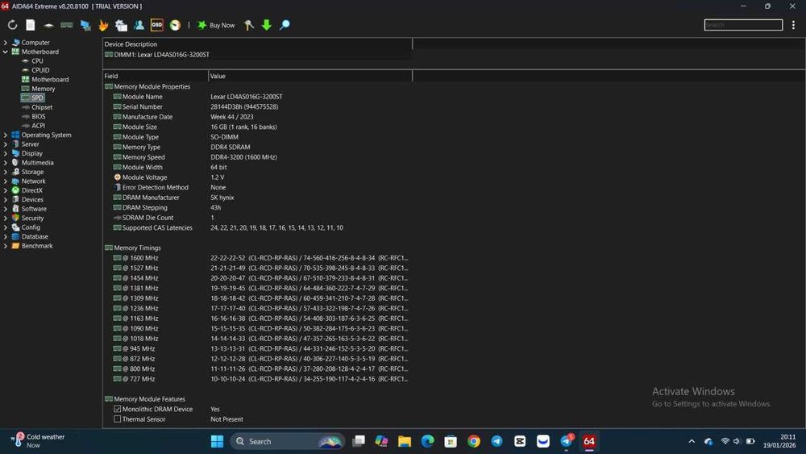
Task: Open the sensor gauge clock icon
Action: (x=175, y=25)
